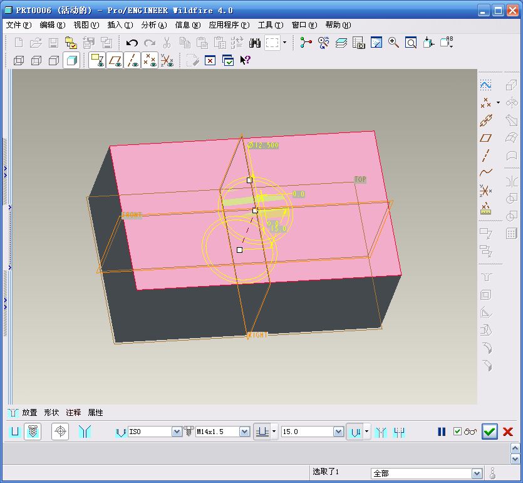The width and height of the screenshot is (523, 483).
Task: Click the datum coordinate system icon
Action: pyautogui.click(x=486, y=191)
